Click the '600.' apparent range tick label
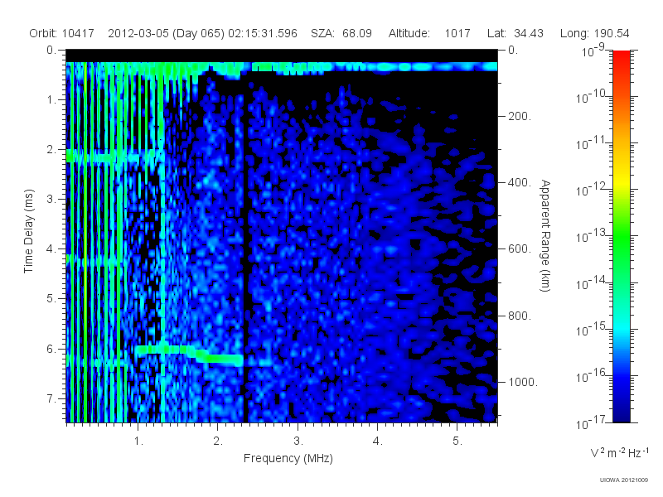This screenshot has height=497, width=663. [520, 249]
